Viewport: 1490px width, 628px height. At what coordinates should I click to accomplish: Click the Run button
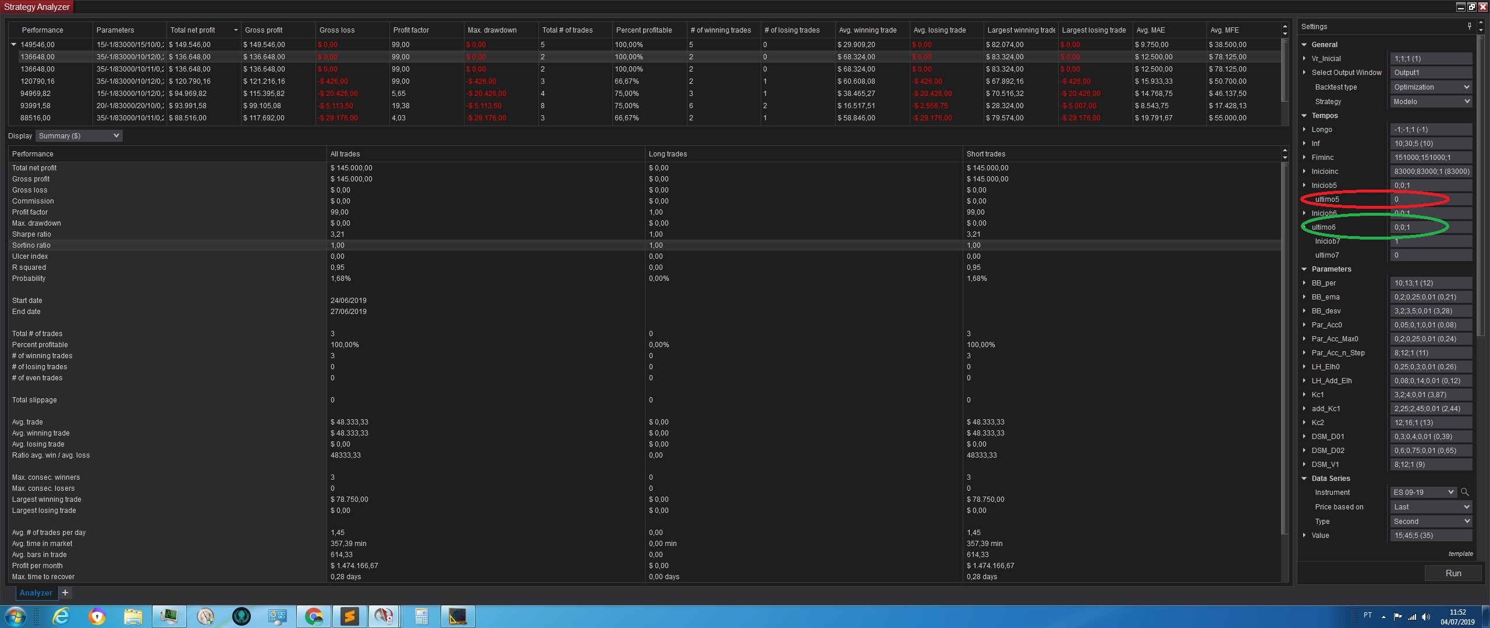coord(1453,573)
